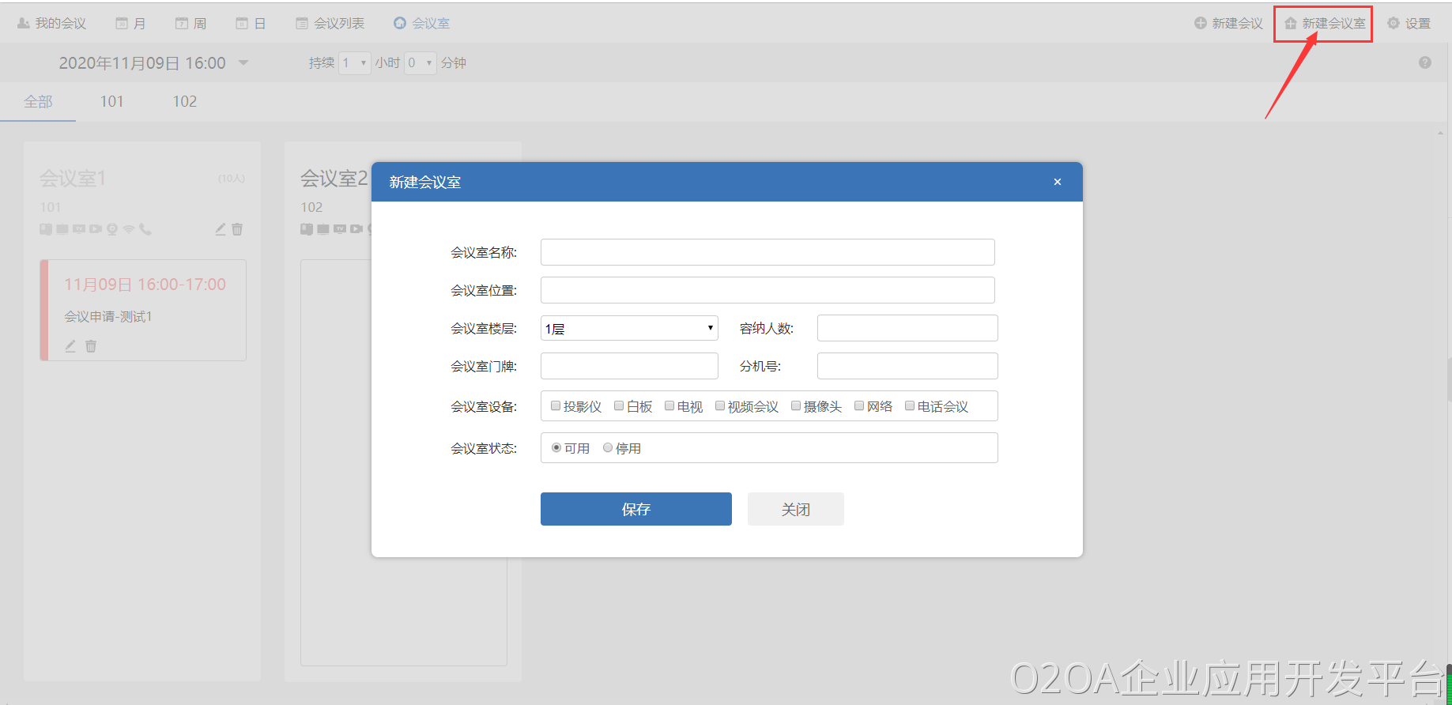This screenshot has height=705, width=1452.
Task: Switch to the 会议列表 view
Action: pos(330,24)
